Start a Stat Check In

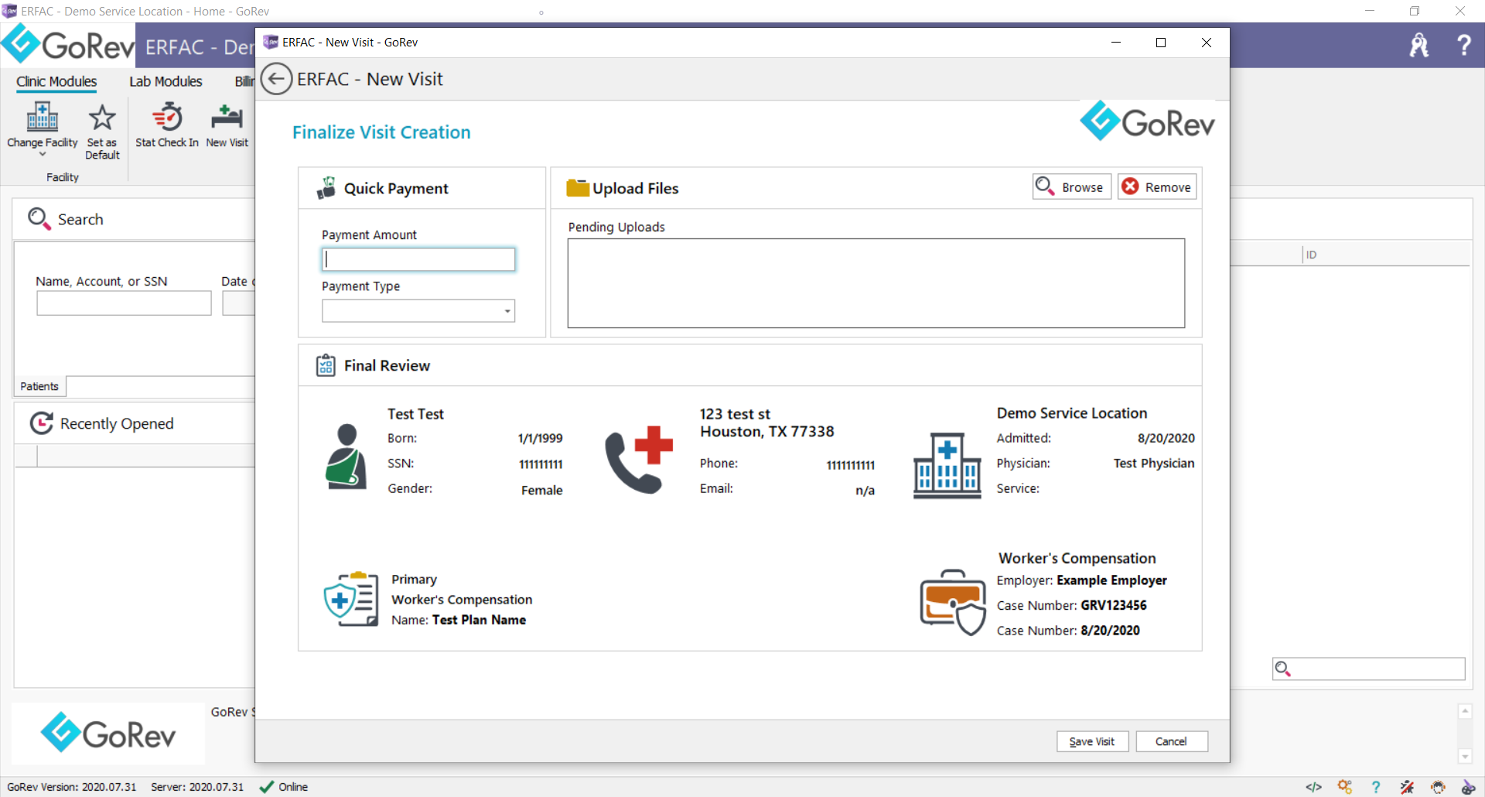pyautogui.click(x=167, y=125)
